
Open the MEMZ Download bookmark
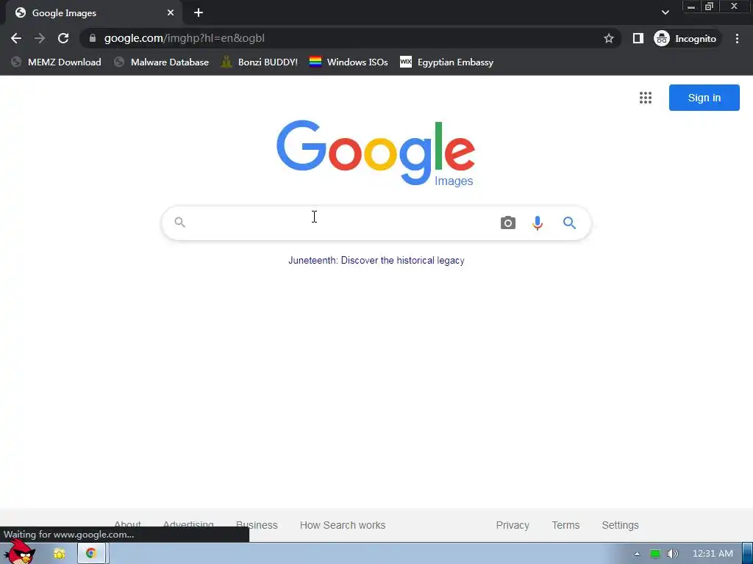pos(56,62)
